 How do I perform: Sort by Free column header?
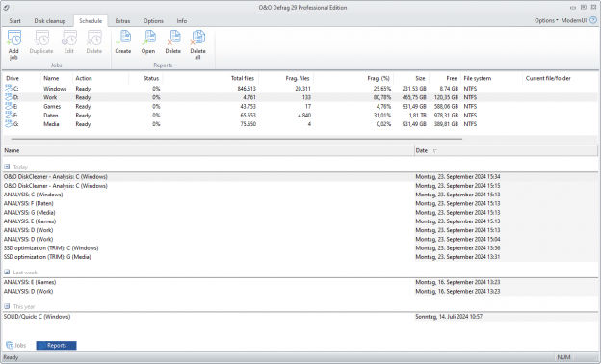pyautogui.click(x=452, y=78)
